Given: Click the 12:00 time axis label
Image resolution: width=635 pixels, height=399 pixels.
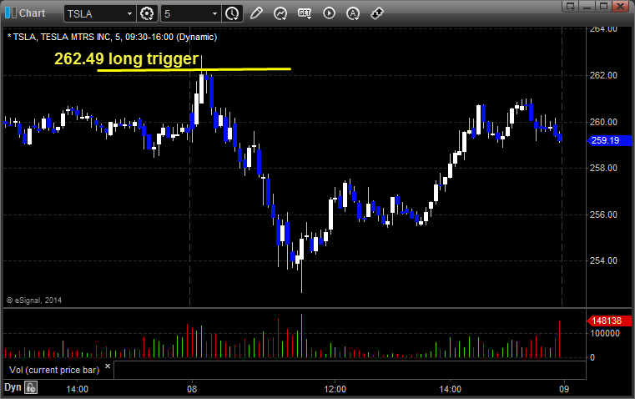Looking at the screenshot, I should 335,389.
